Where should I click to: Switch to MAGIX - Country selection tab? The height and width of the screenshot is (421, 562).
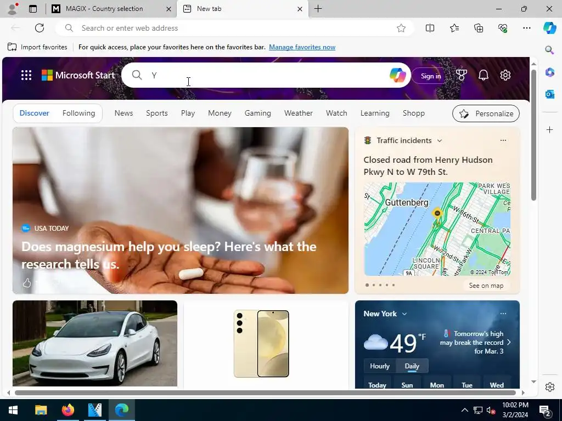click(111, 9)
